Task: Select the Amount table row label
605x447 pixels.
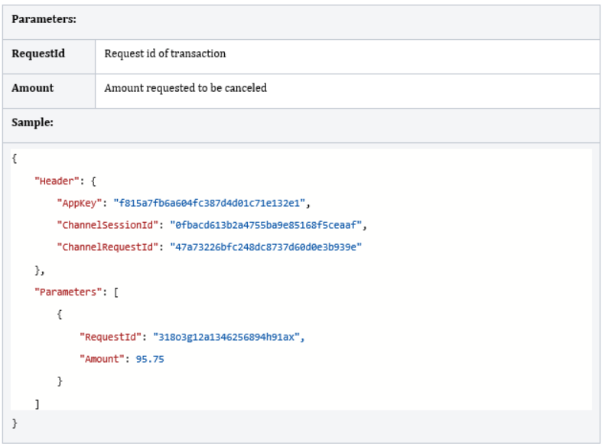Action: point(33,88)
